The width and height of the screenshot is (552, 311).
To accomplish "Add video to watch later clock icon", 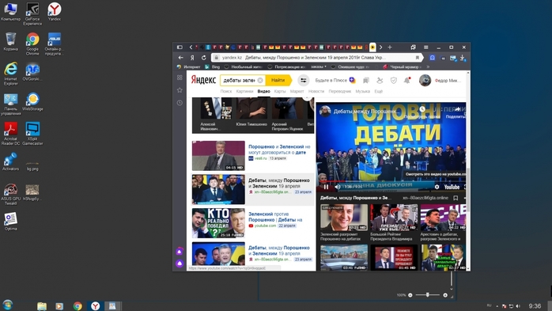I will tap(422, 109).
